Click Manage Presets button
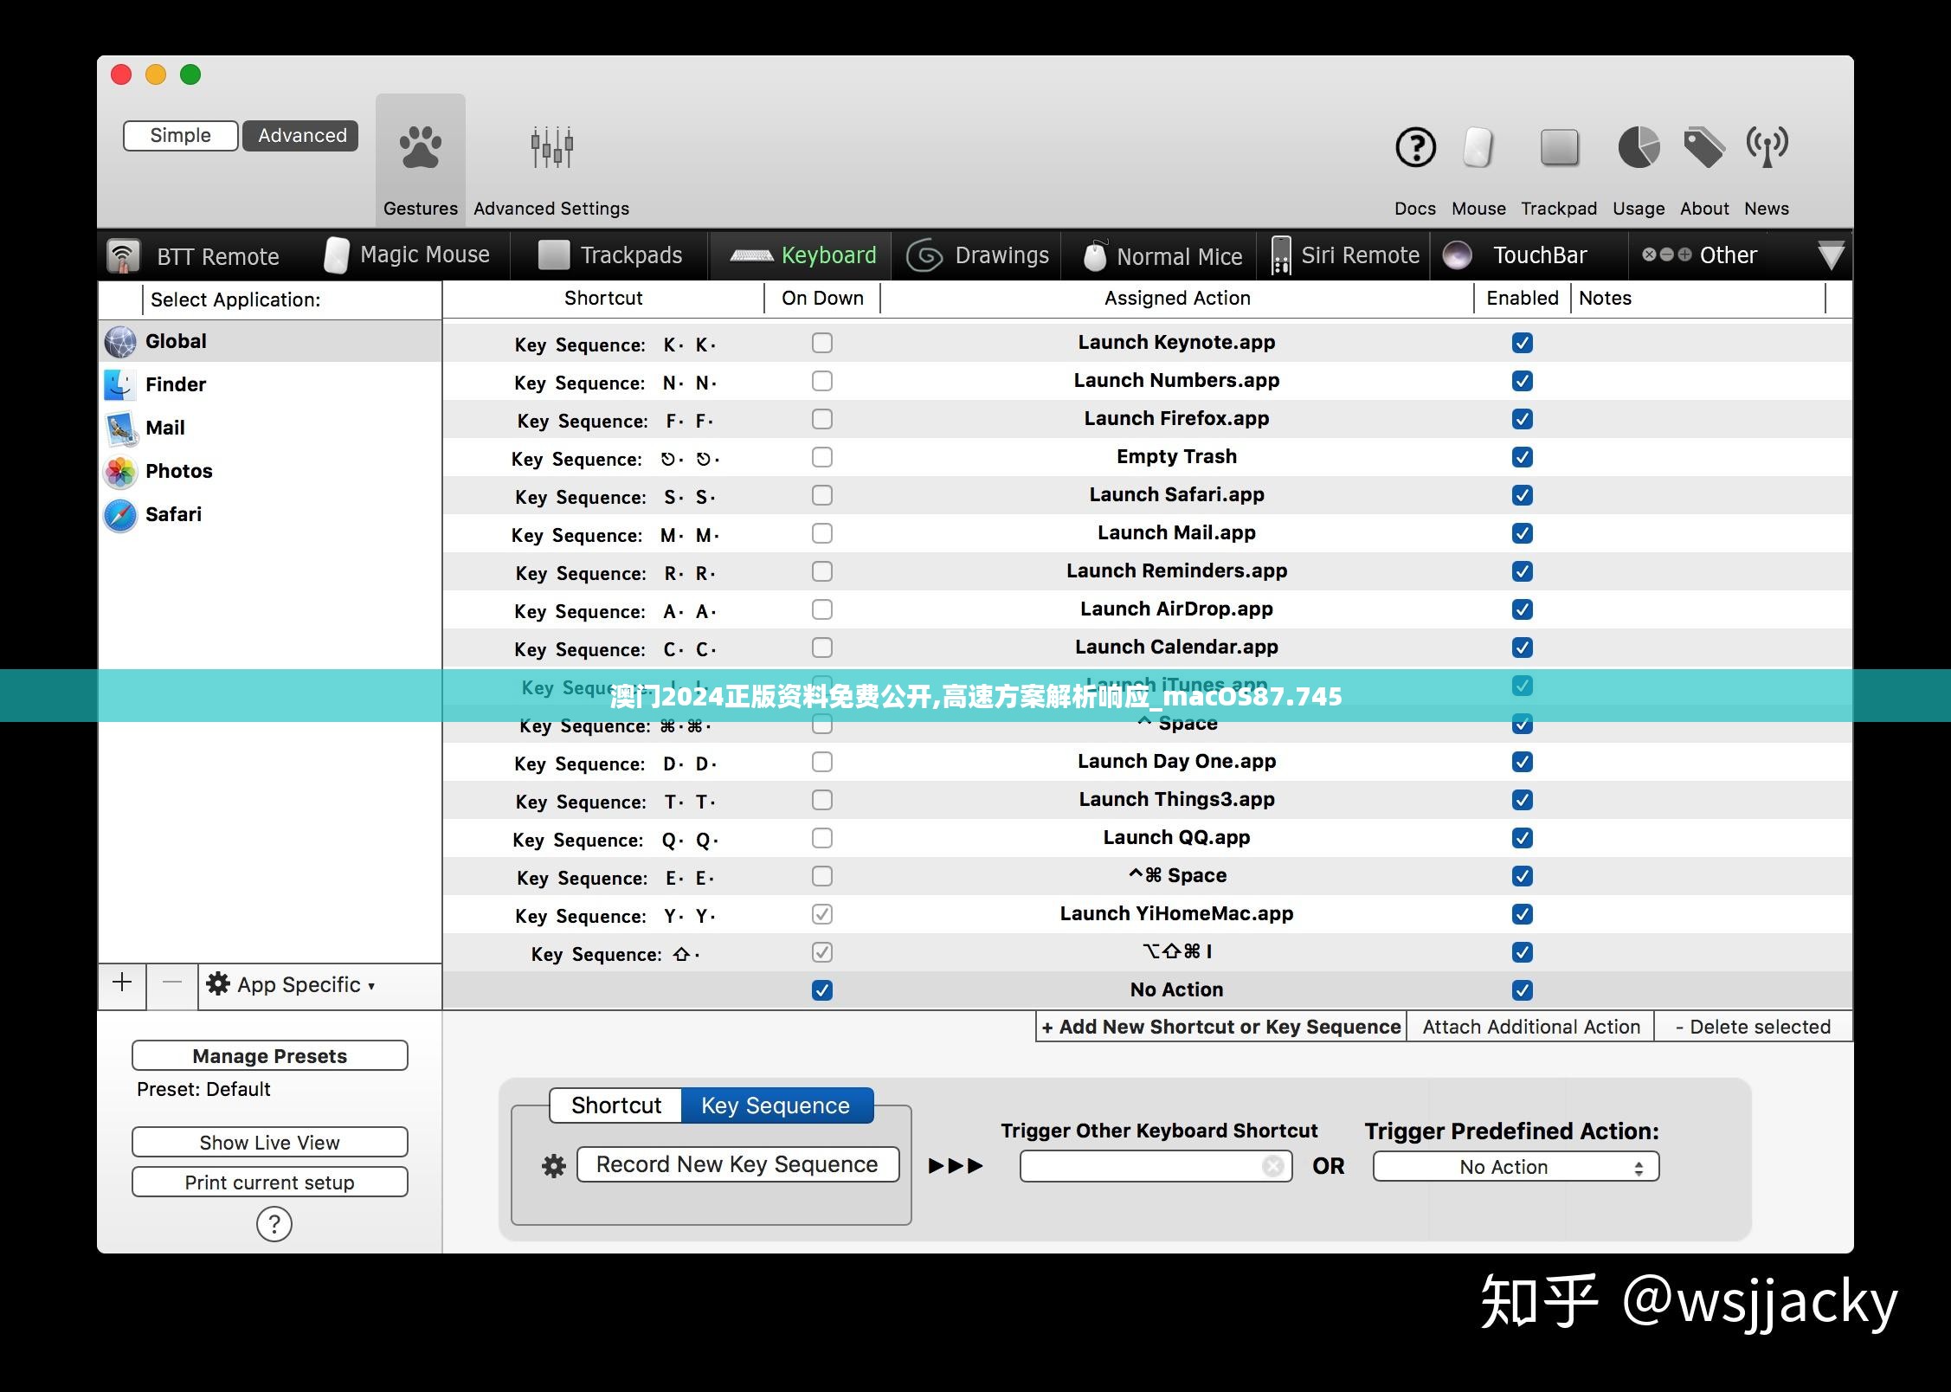Image resolution: width=1951 pixels, height=1392 pixels. point(269,1056)
